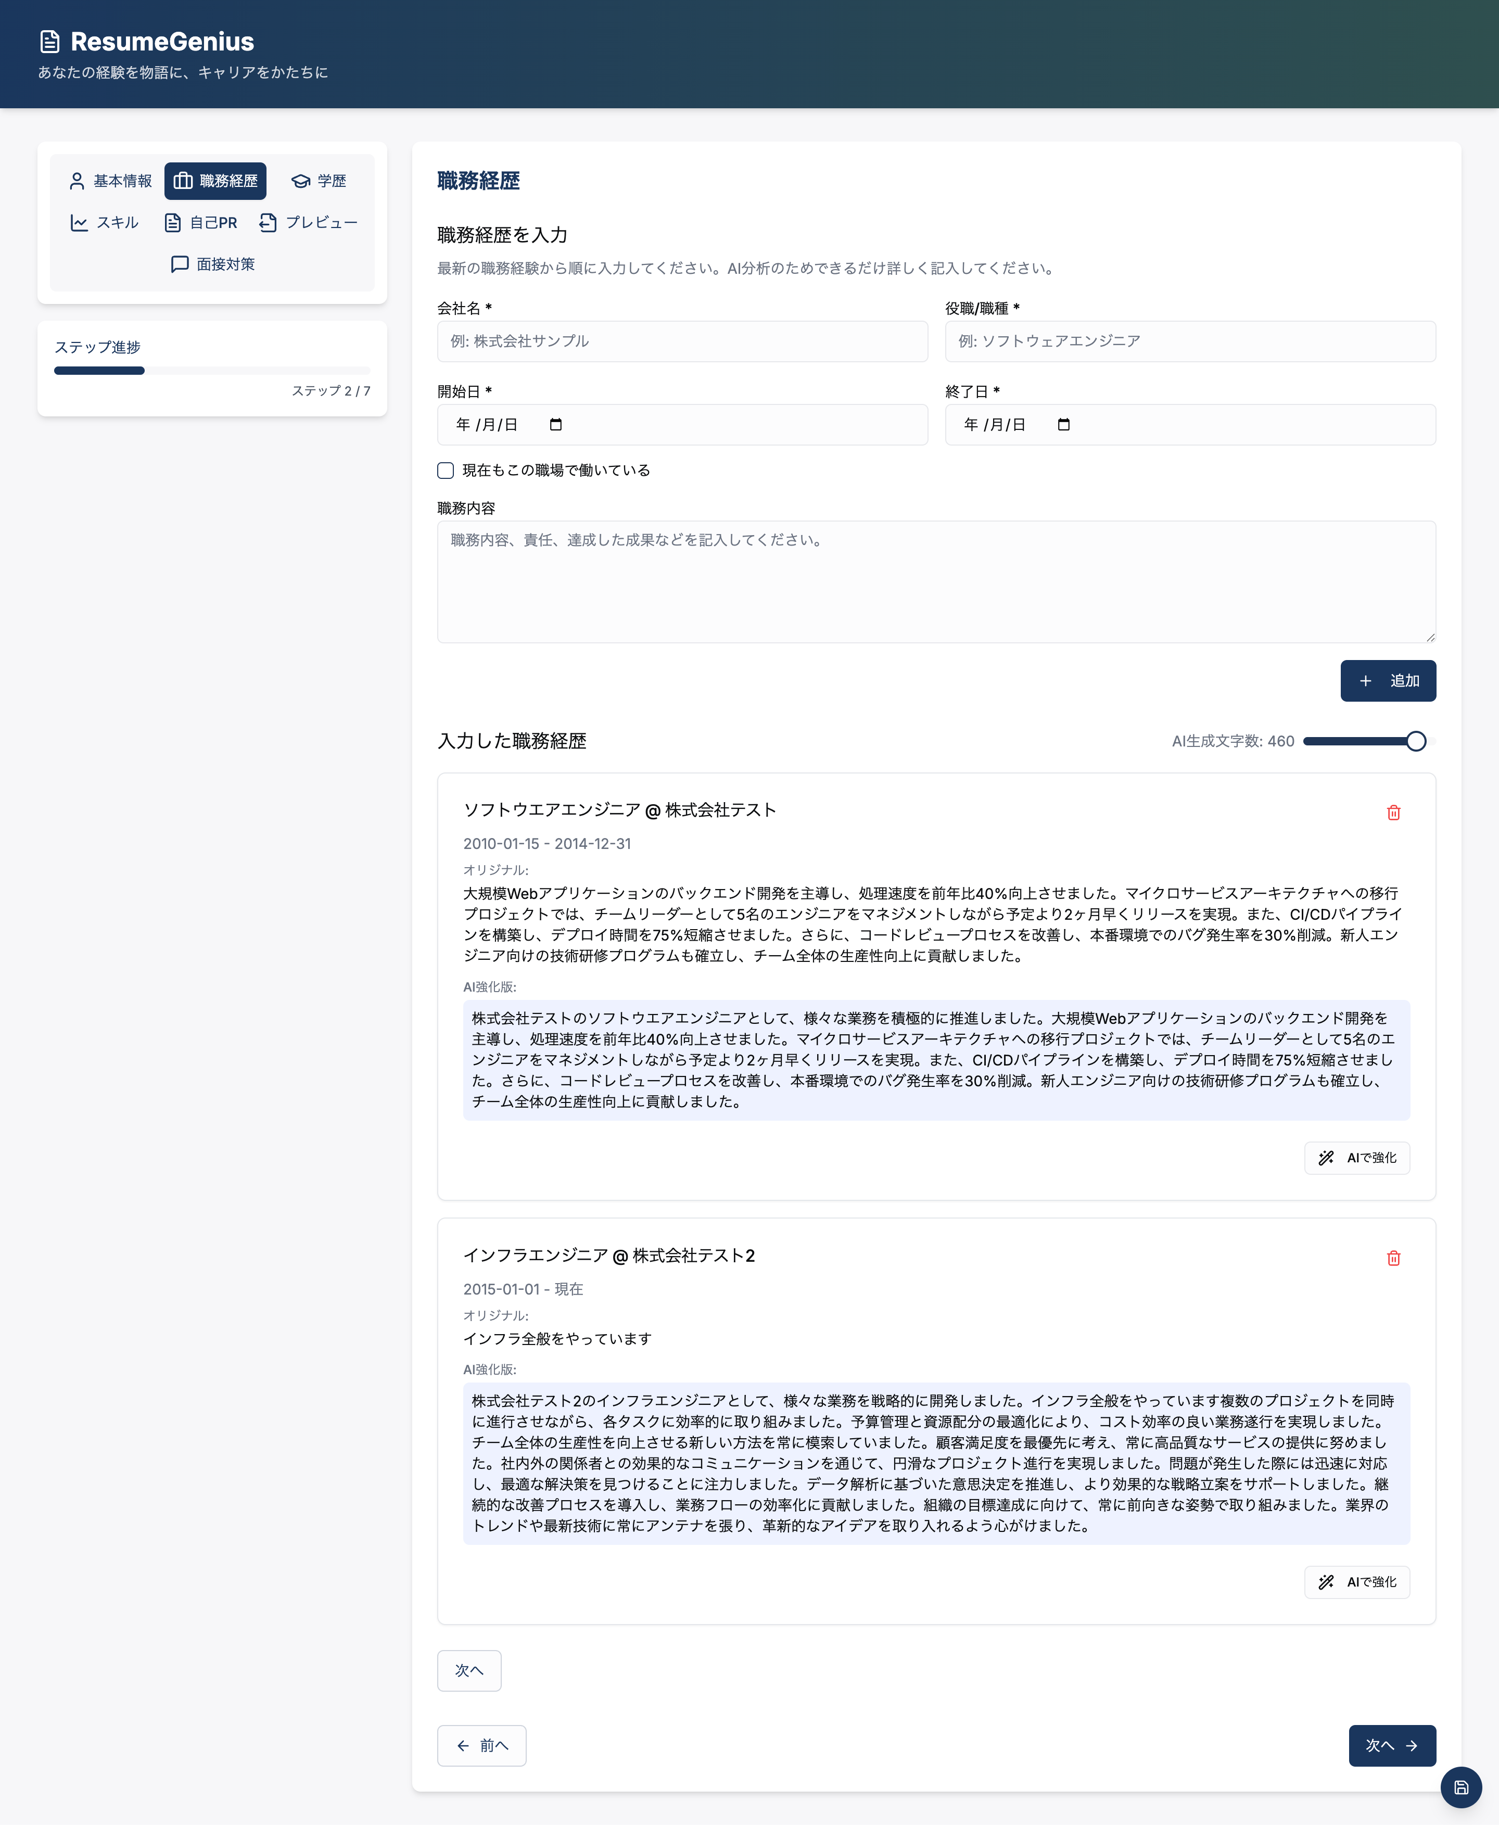The image size is (1499, 1826).
Task: Focus the 会社名 input field
Action: point(682,342)
